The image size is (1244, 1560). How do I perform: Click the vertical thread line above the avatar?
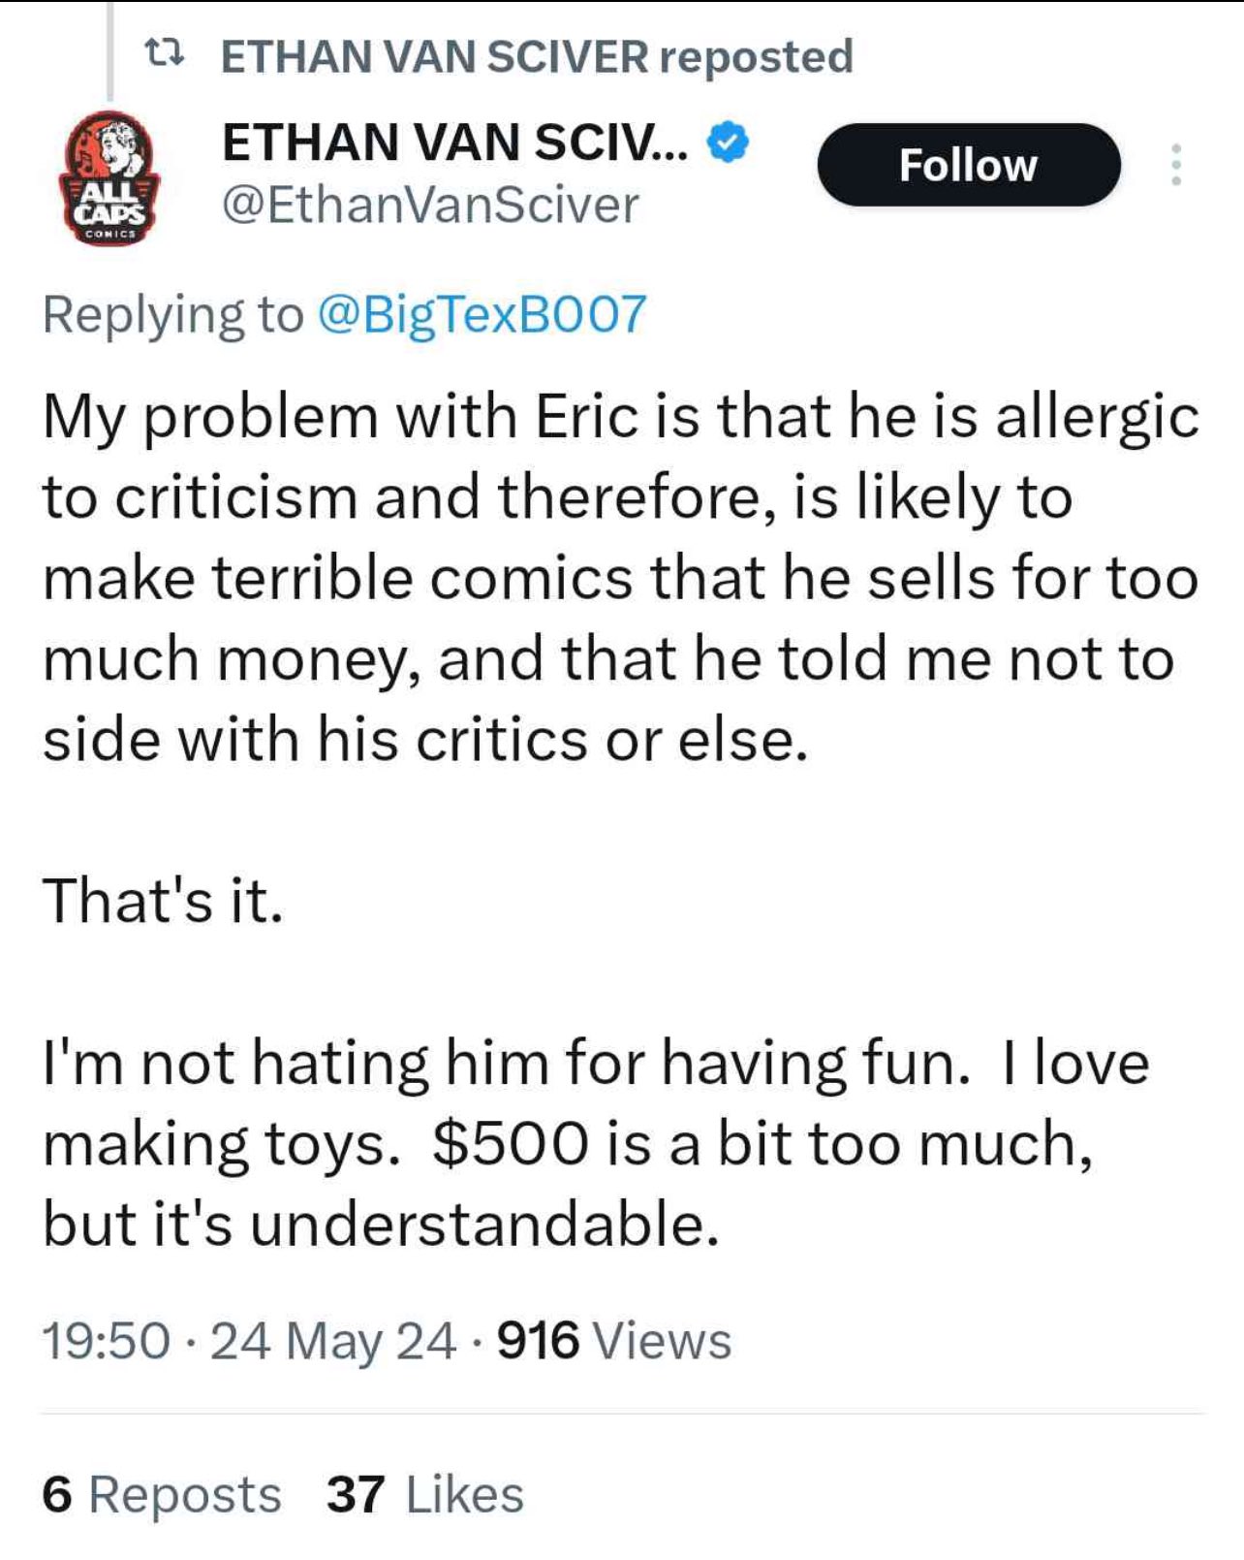click(109, 50)
